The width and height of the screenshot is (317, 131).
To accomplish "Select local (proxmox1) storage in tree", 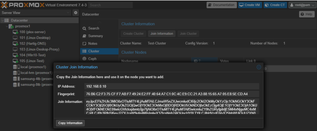I will (x=33, y=67).
